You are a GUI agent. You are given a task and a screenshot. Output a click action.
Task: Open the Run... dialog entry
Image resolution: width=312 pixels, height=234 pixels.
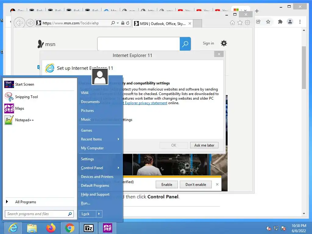85,203
